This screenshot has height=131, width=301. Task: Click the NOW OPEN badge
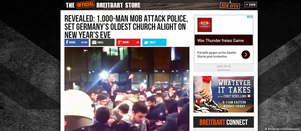pos(230,5)
